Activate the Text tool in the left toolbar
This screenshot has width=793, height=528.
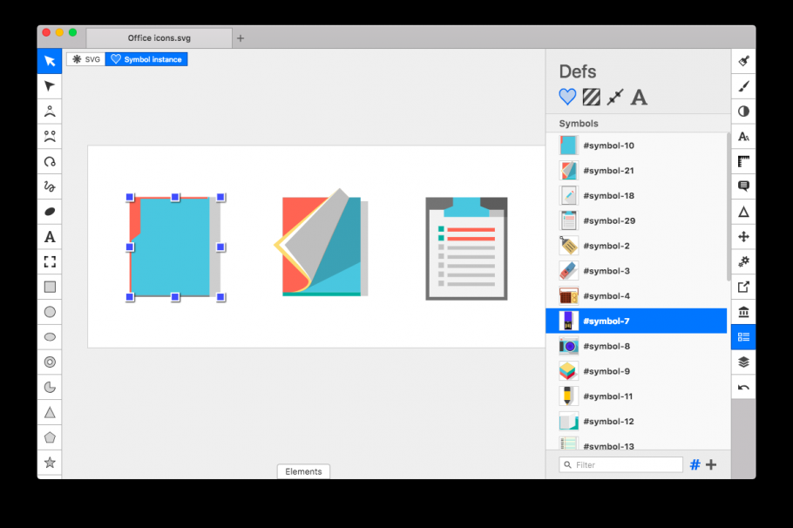tap(50, 236)
